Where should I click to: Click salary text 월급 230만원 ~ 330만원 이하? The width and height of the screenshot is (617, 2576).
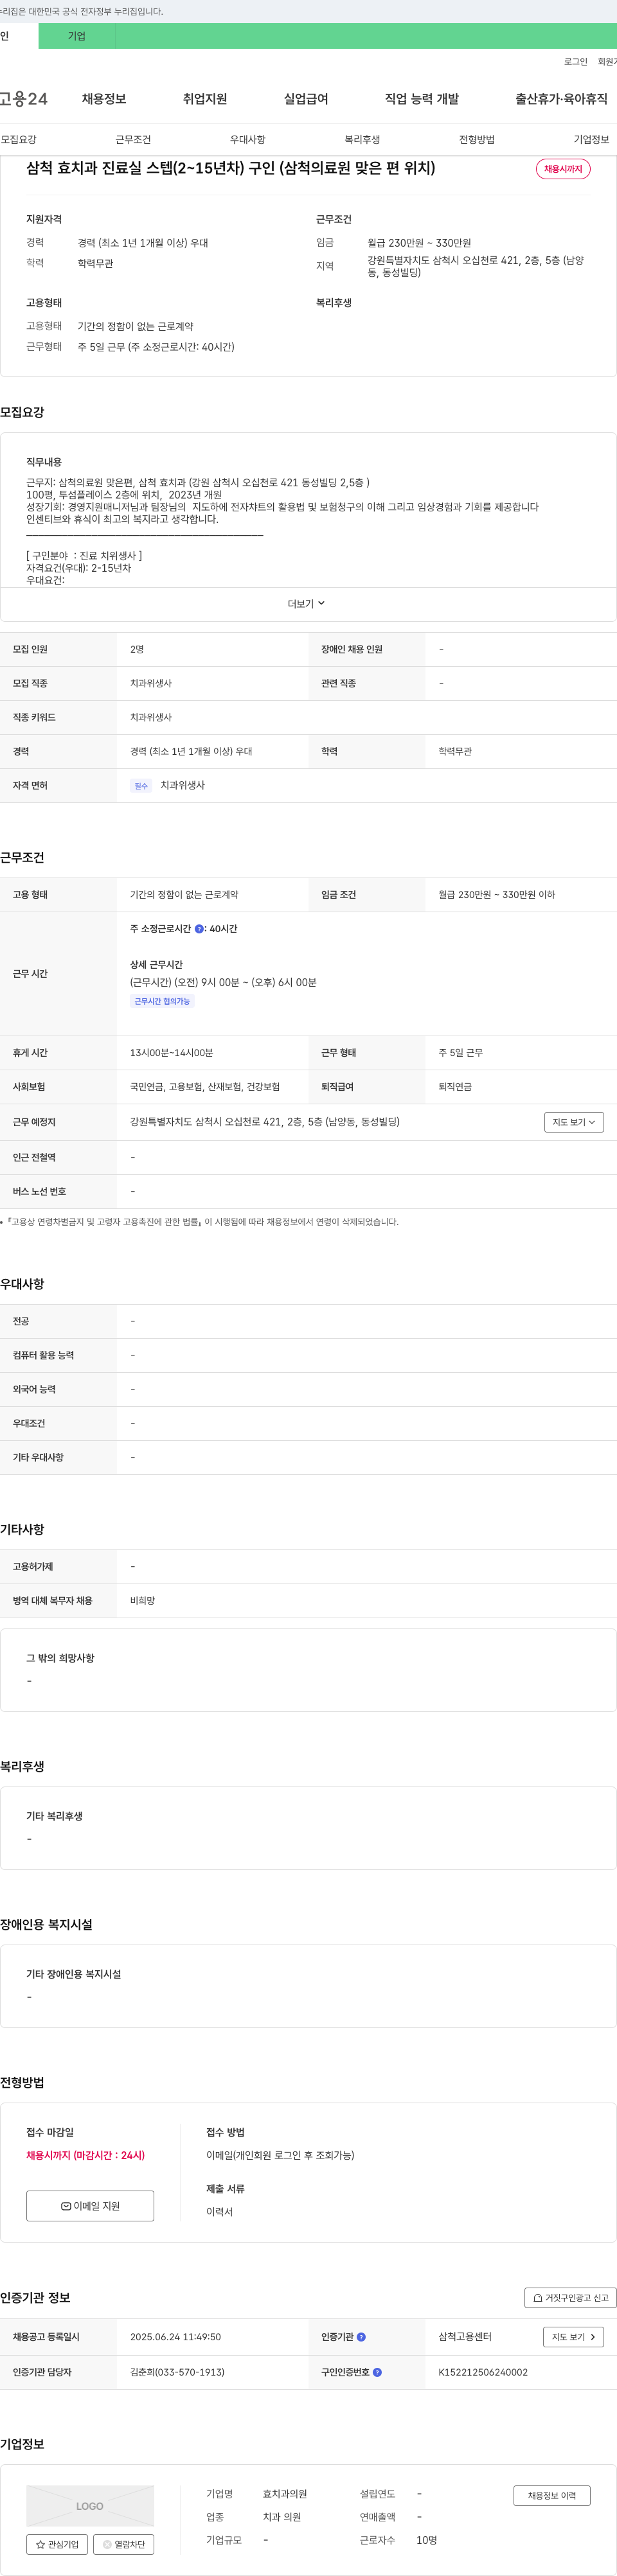(497, 895)
